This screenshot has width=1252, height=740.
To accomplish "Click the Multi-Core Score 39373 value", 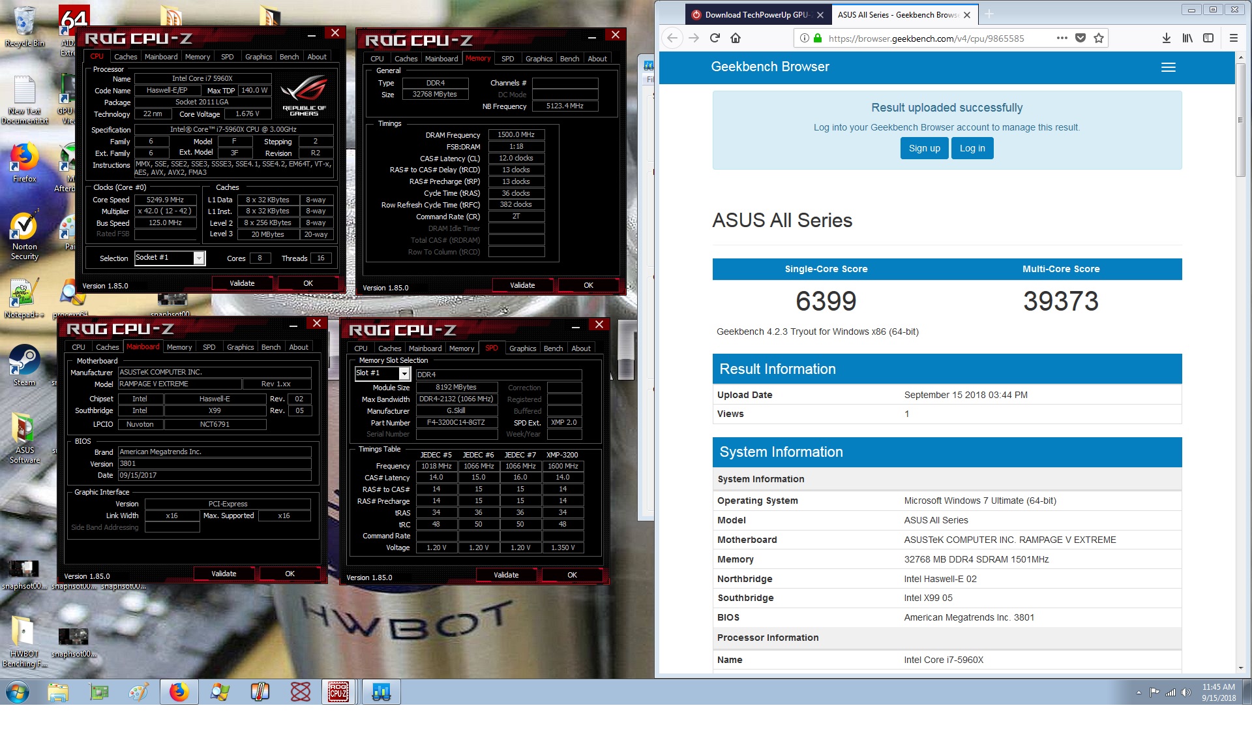I will (1061, 301).
